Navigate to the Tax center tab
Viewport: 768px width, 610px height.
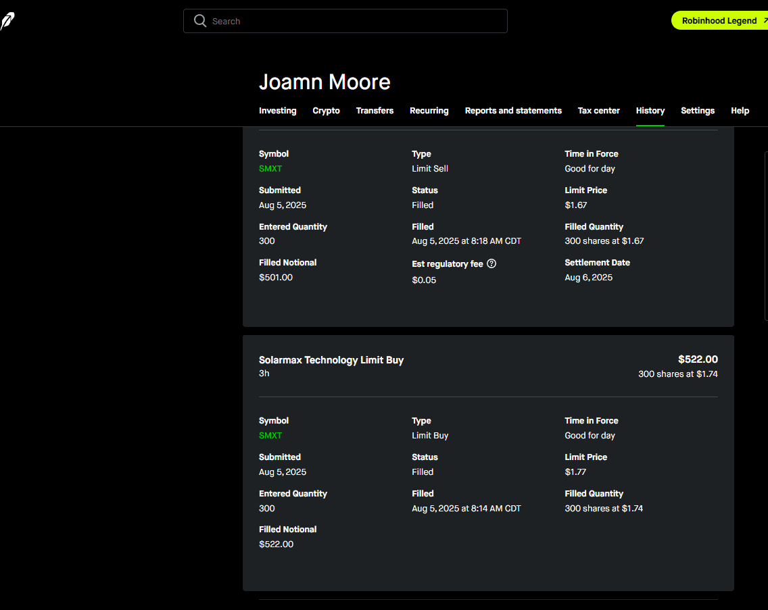coord(598,111)
